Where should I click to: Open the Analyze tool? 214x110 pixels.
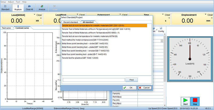click(x=42, y=7)
